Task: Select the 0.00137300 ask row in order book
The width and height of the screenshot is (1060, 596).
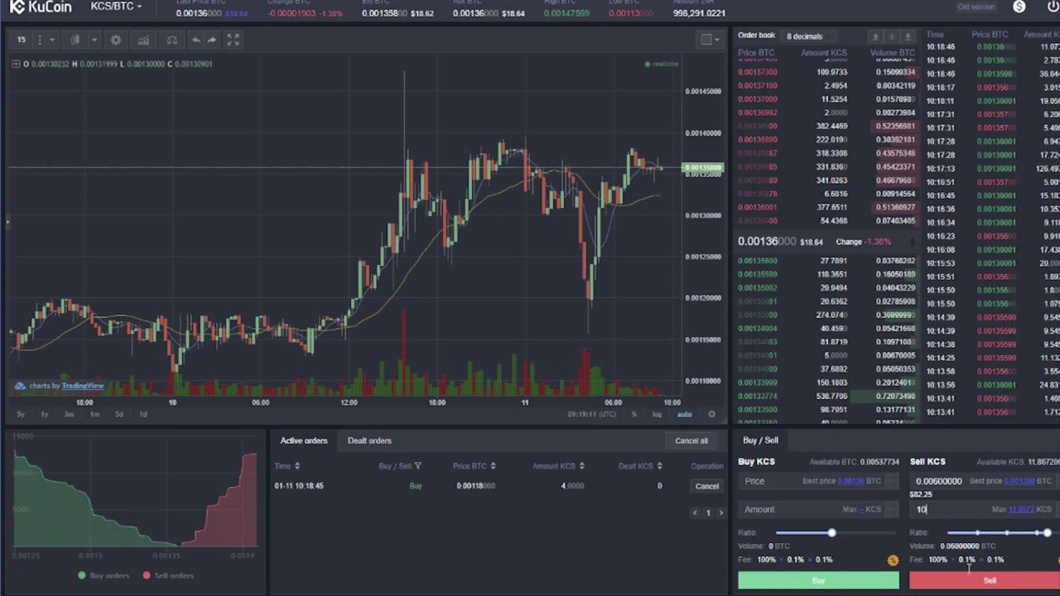Action: [x=826, y=72]
